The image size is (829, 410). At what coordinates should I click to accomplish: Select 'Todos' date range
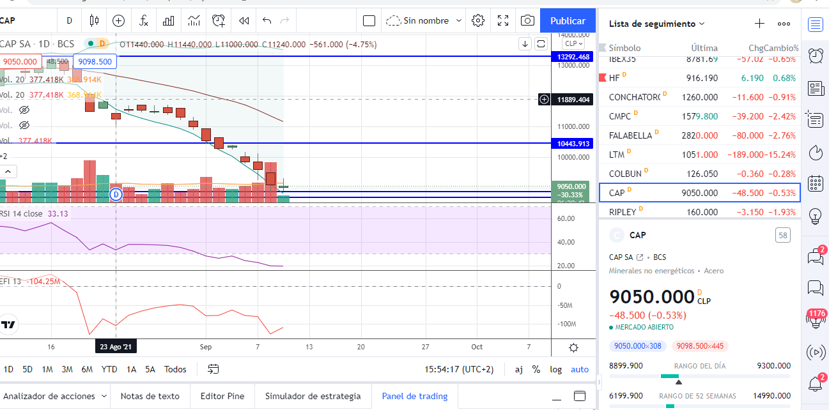175,369
